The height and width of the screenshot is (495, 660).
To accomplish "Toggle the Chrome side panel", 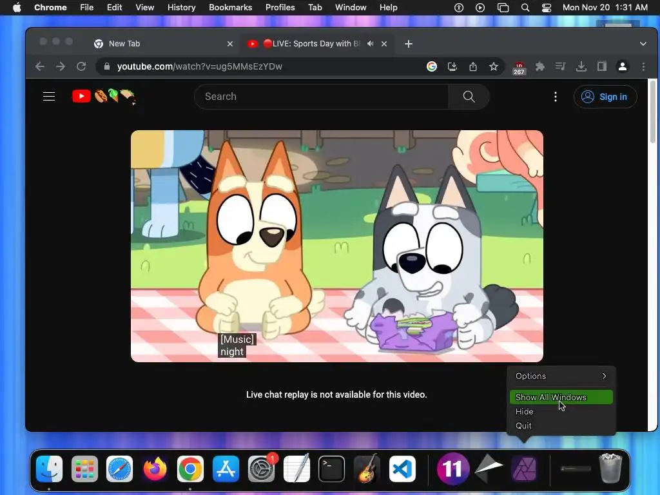I will tap(602, 66).
